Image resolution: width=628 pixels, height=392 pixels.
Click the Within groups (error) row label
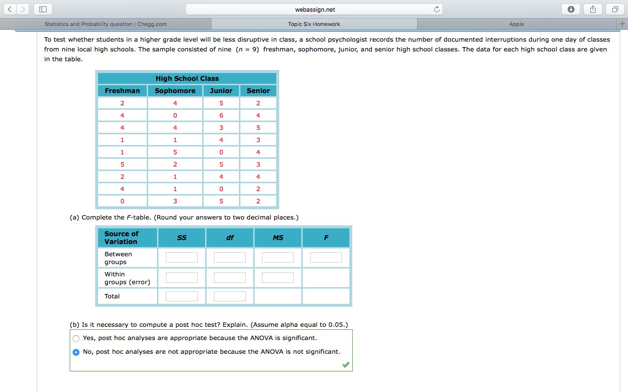point(127,278)
